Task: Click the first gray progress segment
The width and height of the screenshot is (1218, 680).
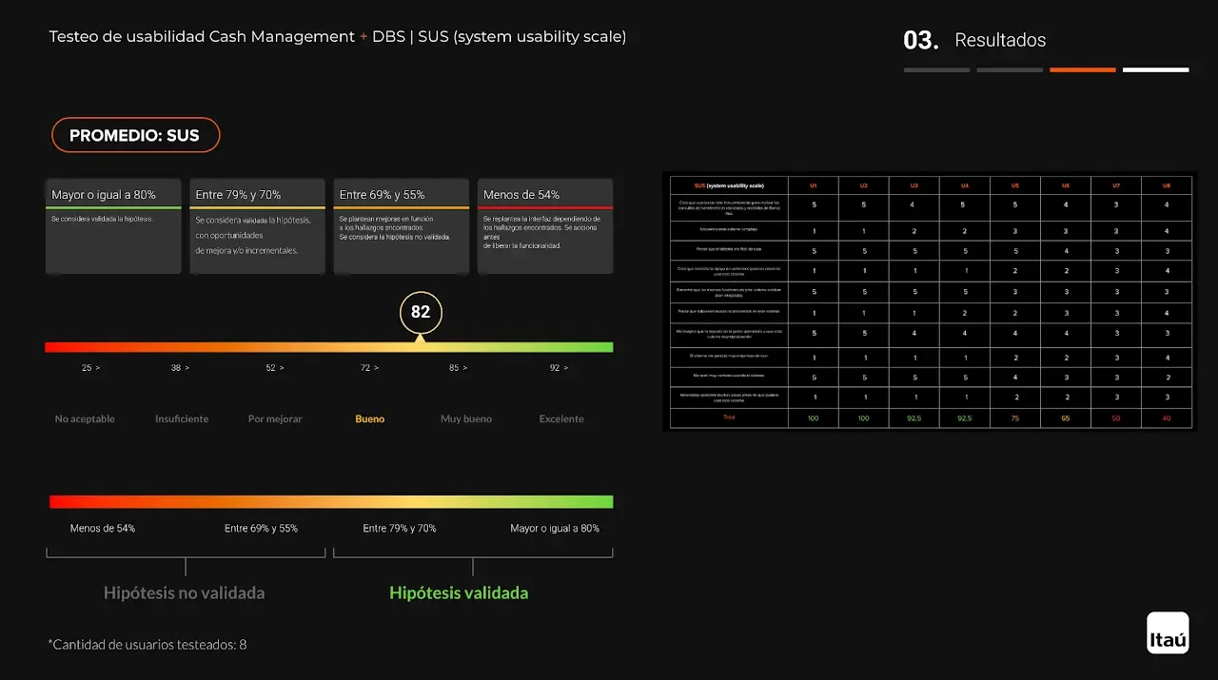Action: (x=936, y=69)
